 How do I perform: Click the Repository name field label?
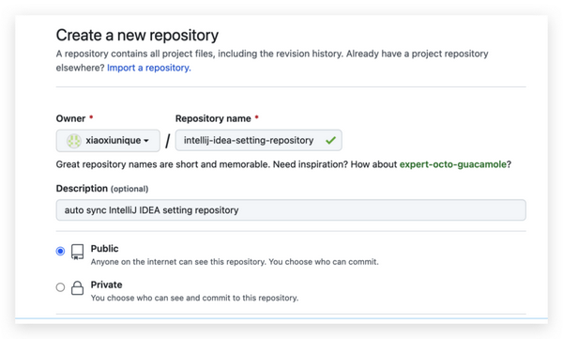(x=213, y=118)
